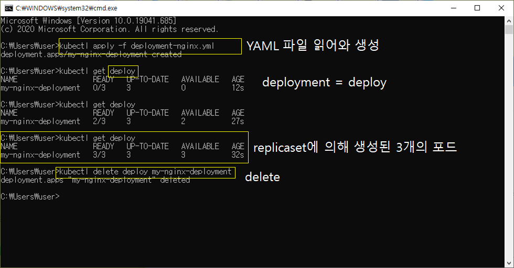Click the AGE value '32s'
The image size is (514, 268).
click(238, 154)
